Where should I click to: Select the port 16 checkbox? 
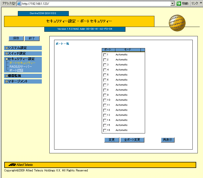[x=105, y=130]
